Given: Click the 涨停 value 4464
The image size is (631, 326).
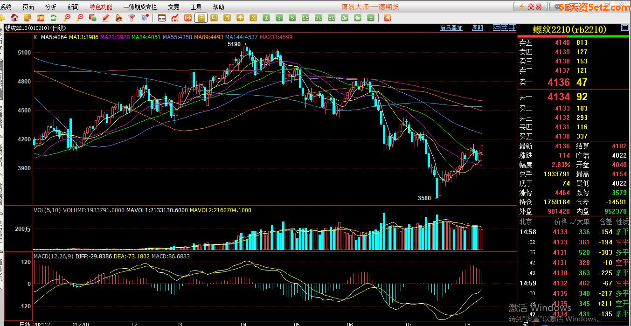Looking at the screenshot, I should click(x=562, y=193).
